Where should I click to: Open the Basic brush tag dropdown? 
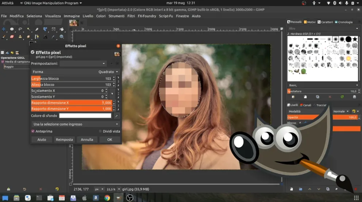pos(323,85)
